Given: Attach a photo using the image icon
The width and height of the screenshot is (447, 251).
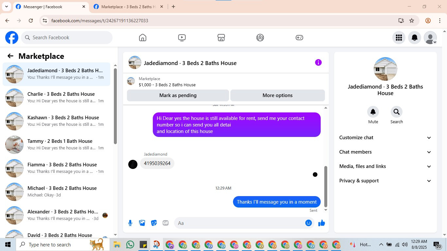Looking at the screenshot, I should (x=142, y=223).
